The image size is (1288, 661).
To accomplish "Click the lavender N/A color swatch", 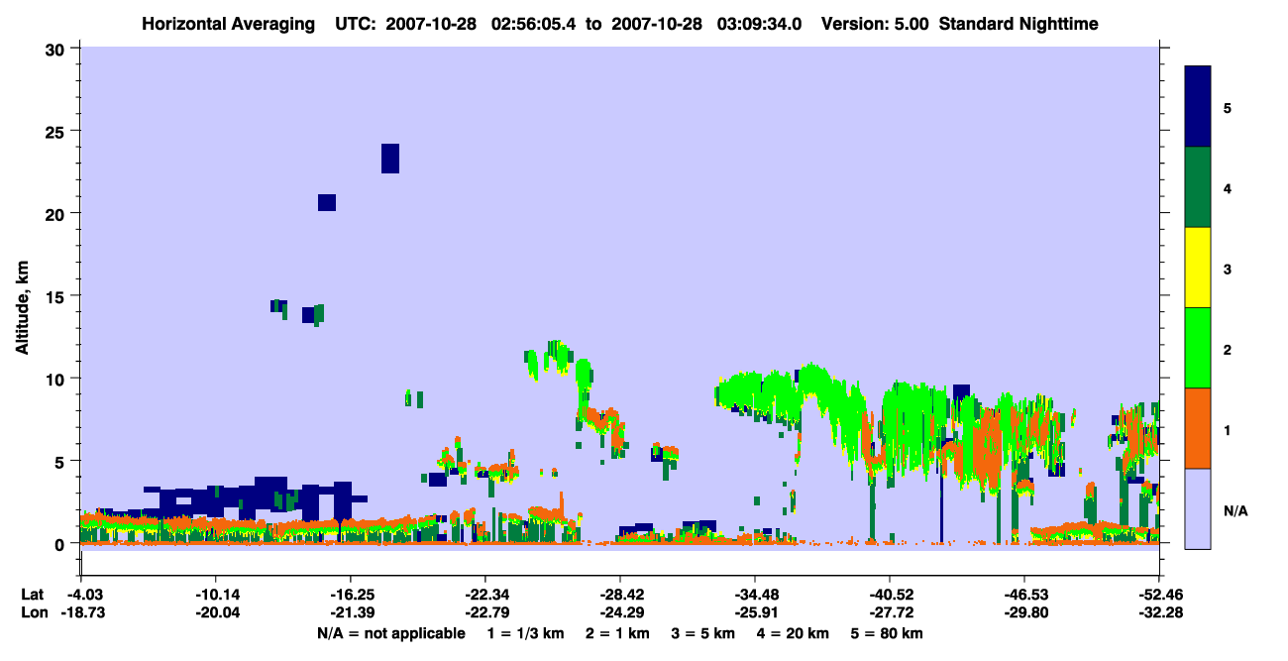I will tap(1198, 508).
